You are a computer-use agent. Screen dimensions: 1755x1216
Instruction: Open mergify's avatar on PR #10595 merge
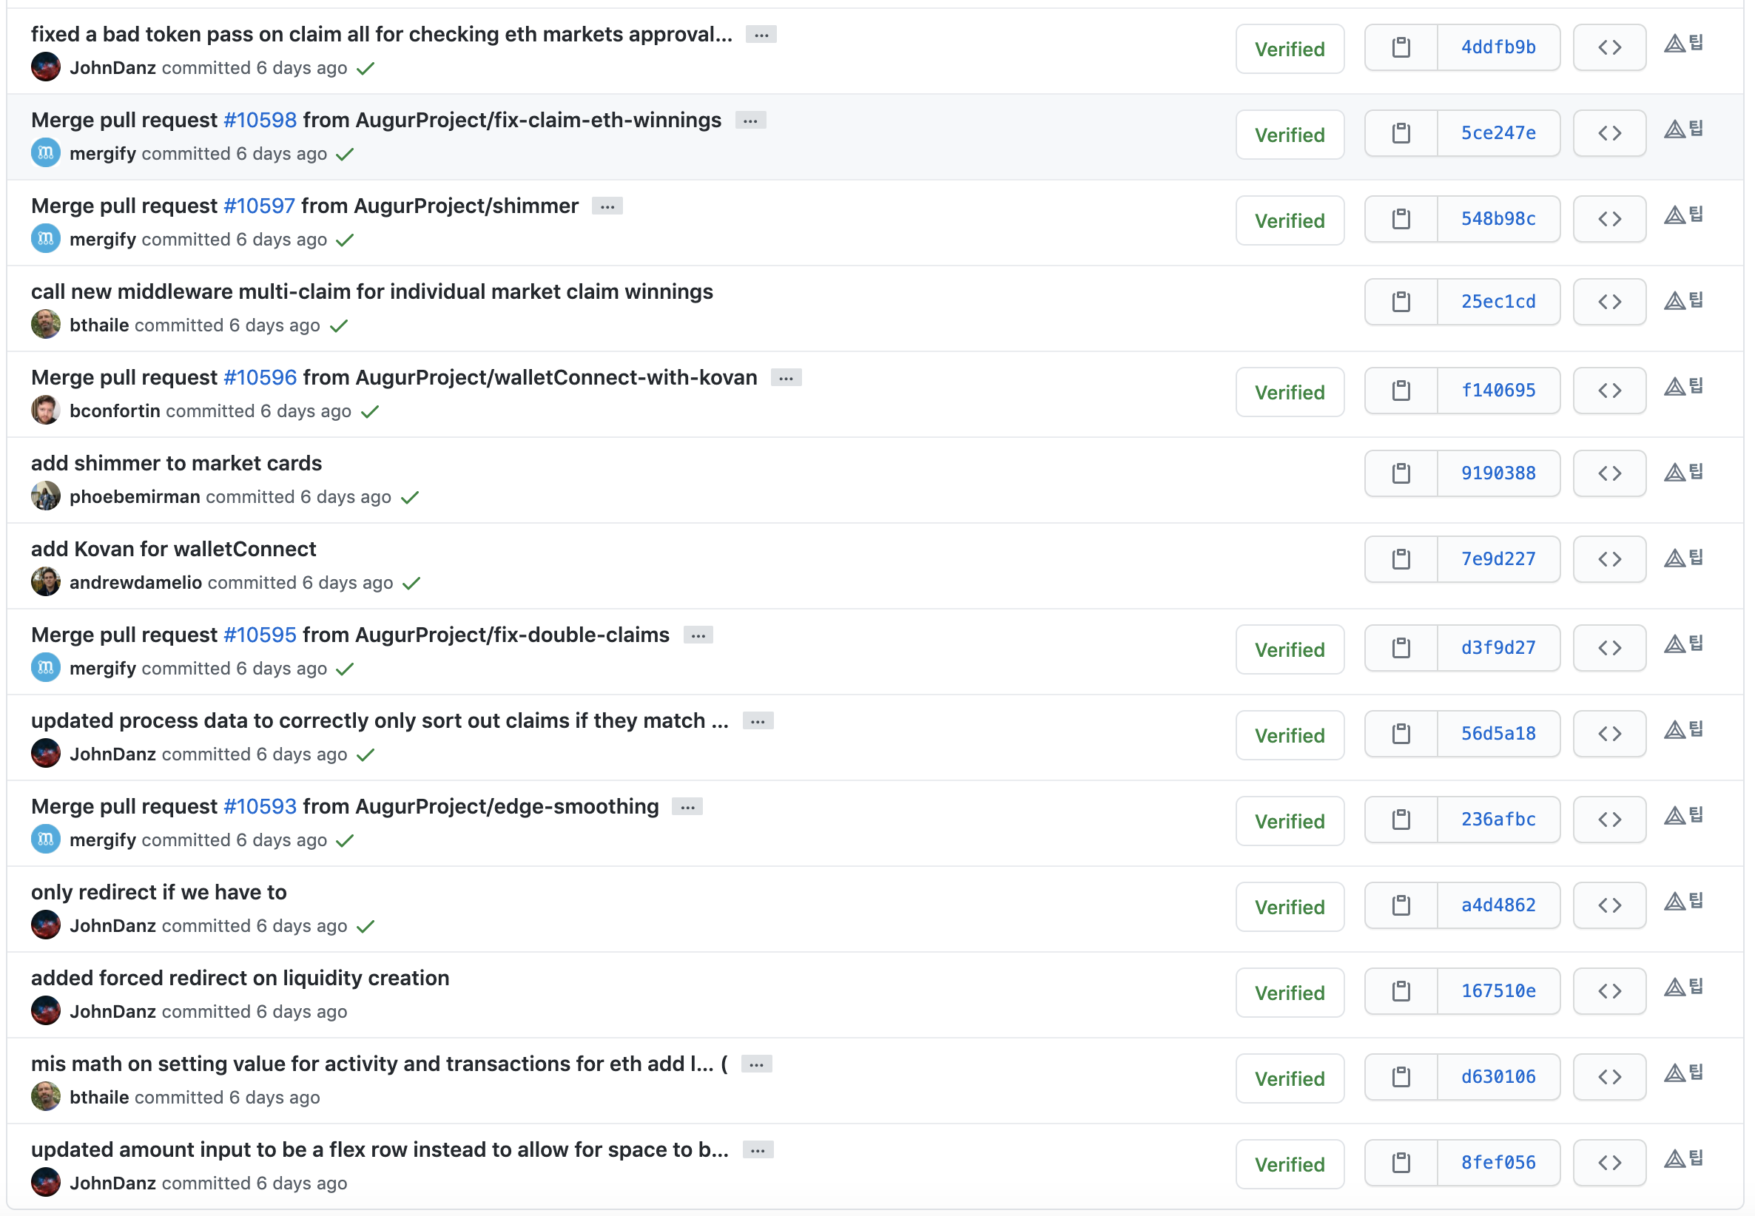pyautogui.click(x=46, y=668)
